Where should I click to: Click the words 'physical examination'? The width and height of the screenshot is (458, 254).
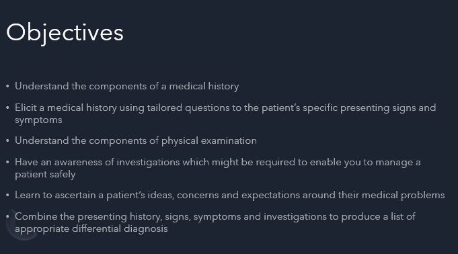pyautogui.click(x=209, y=140)
